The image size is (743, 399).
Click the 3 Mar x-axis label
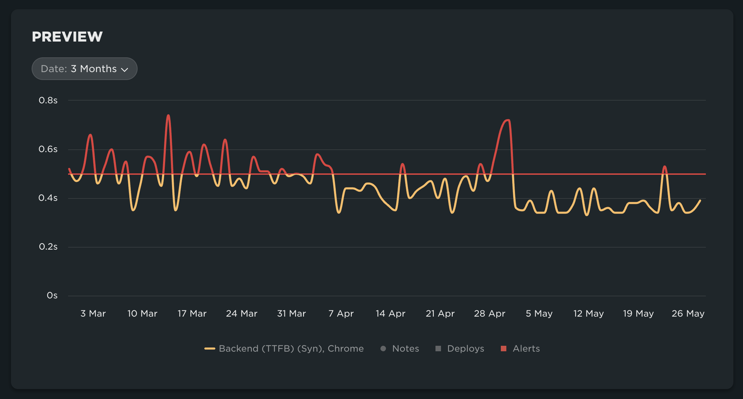tap(93, 313)
